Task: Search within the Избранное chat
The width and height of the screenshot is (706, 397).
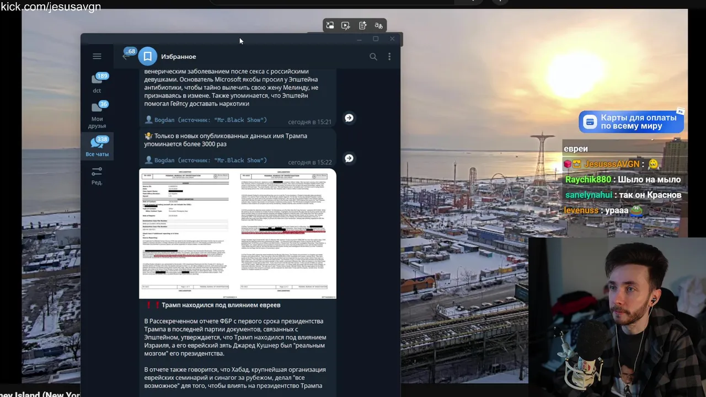Action: click(373, 56)
